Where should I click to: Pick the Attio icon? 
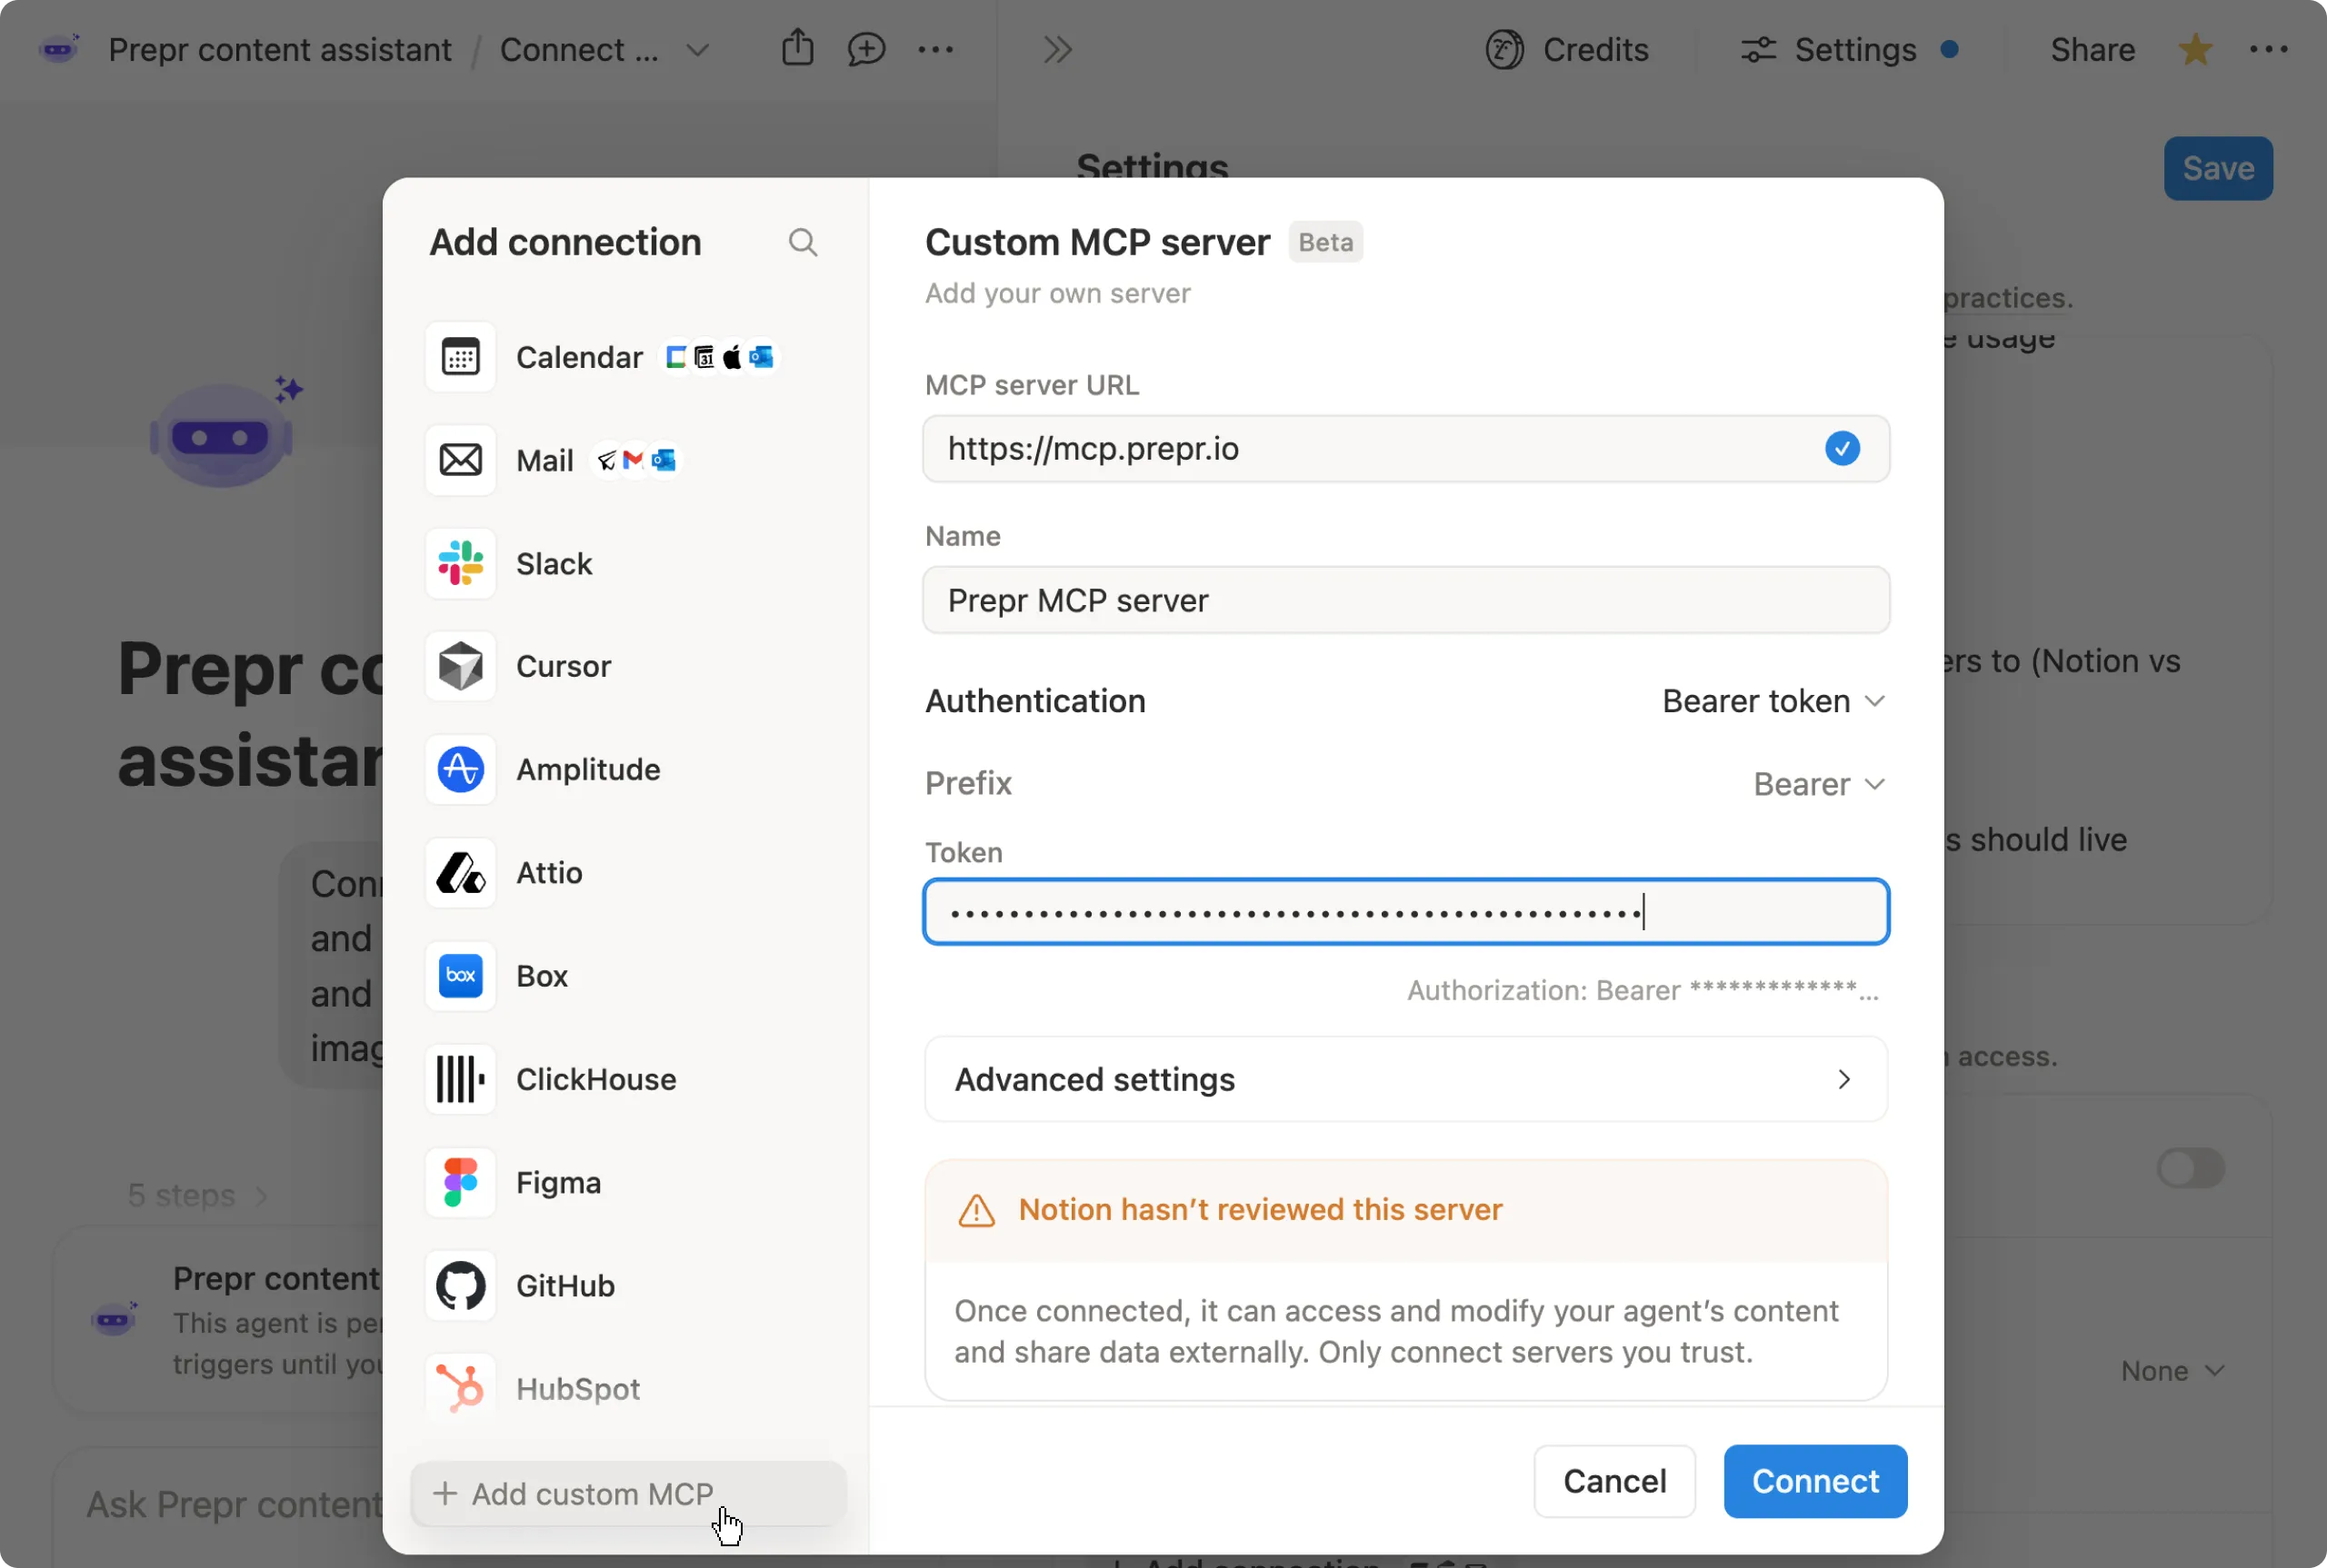tap(460, 873)
